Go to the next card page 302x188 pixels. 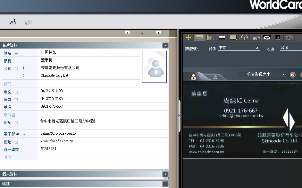(x=158, y=33)
